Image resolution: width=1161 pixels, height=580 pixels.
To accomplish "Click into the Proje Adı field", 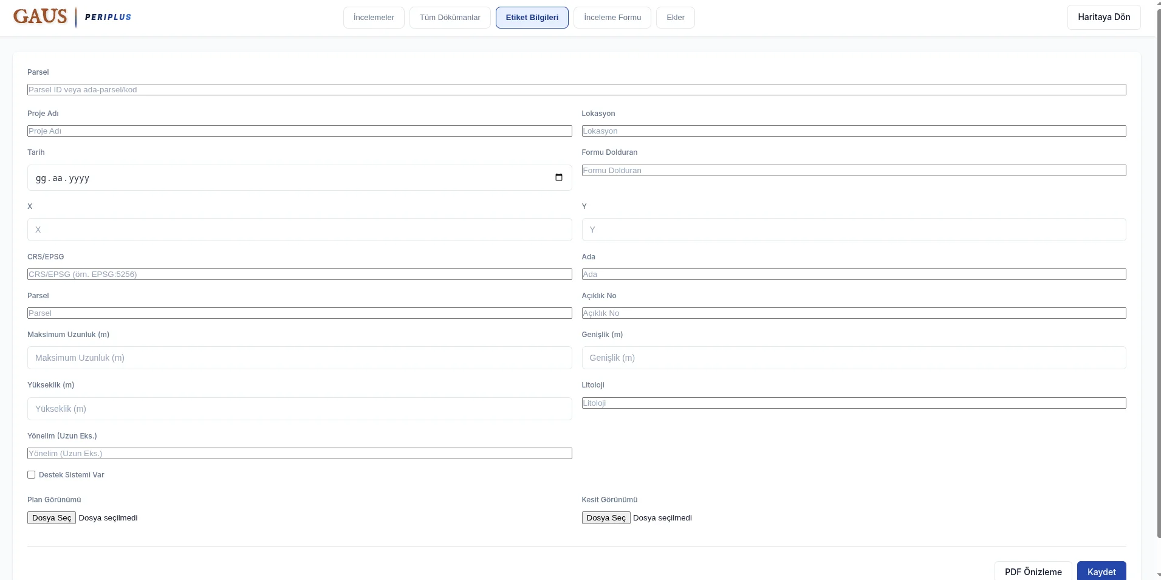I will coord(300,131).
